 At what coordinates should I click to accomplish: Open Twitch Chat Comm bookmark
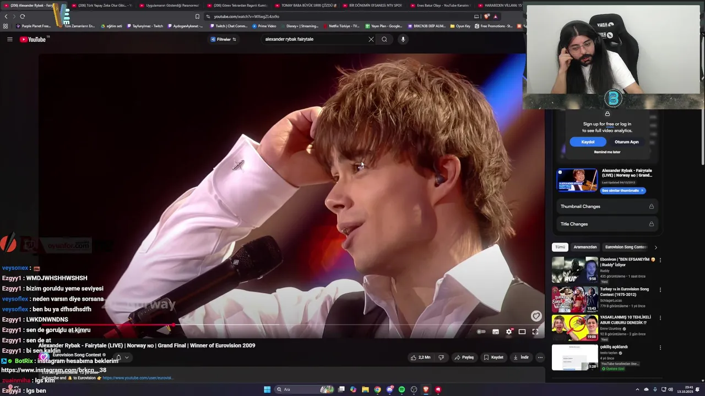point(228,26)
